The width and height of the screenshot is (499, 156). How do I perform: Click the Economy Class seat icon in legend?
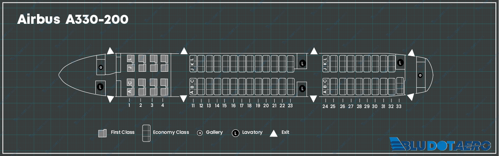pyautogui.click(x=146, y=133)
